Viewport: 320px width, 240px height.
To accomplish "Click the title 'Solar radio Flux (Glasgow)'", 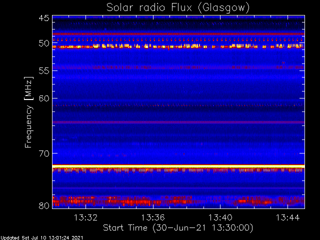I will pyautogui.click(x=178, y=8).
